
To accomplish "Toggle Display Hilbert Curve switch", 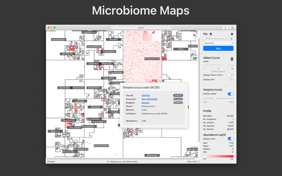I will click(231, 75).
